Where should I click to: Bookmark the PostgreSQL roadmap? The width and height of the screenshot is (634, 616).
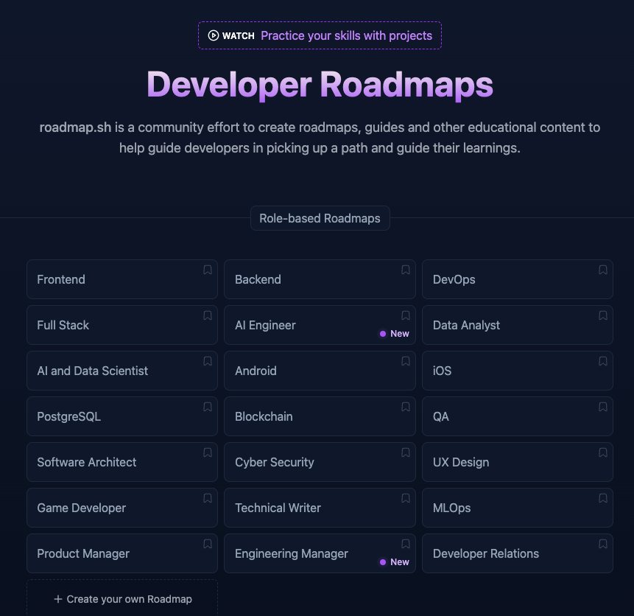coord(208,407)
